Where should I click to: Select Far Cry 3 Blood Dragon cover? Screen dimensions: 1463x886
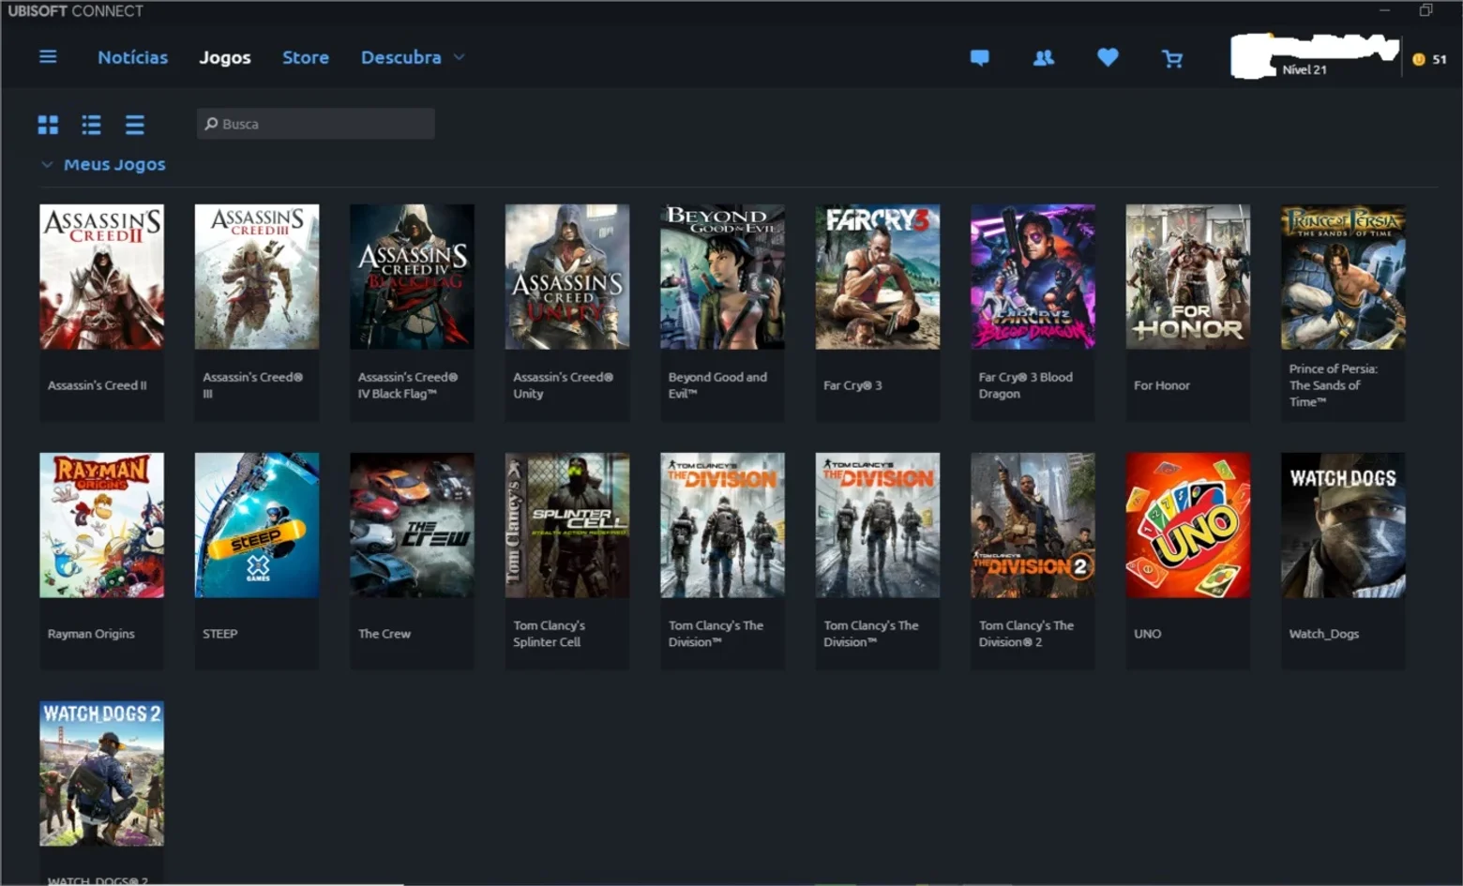[x=1033, y=277]
